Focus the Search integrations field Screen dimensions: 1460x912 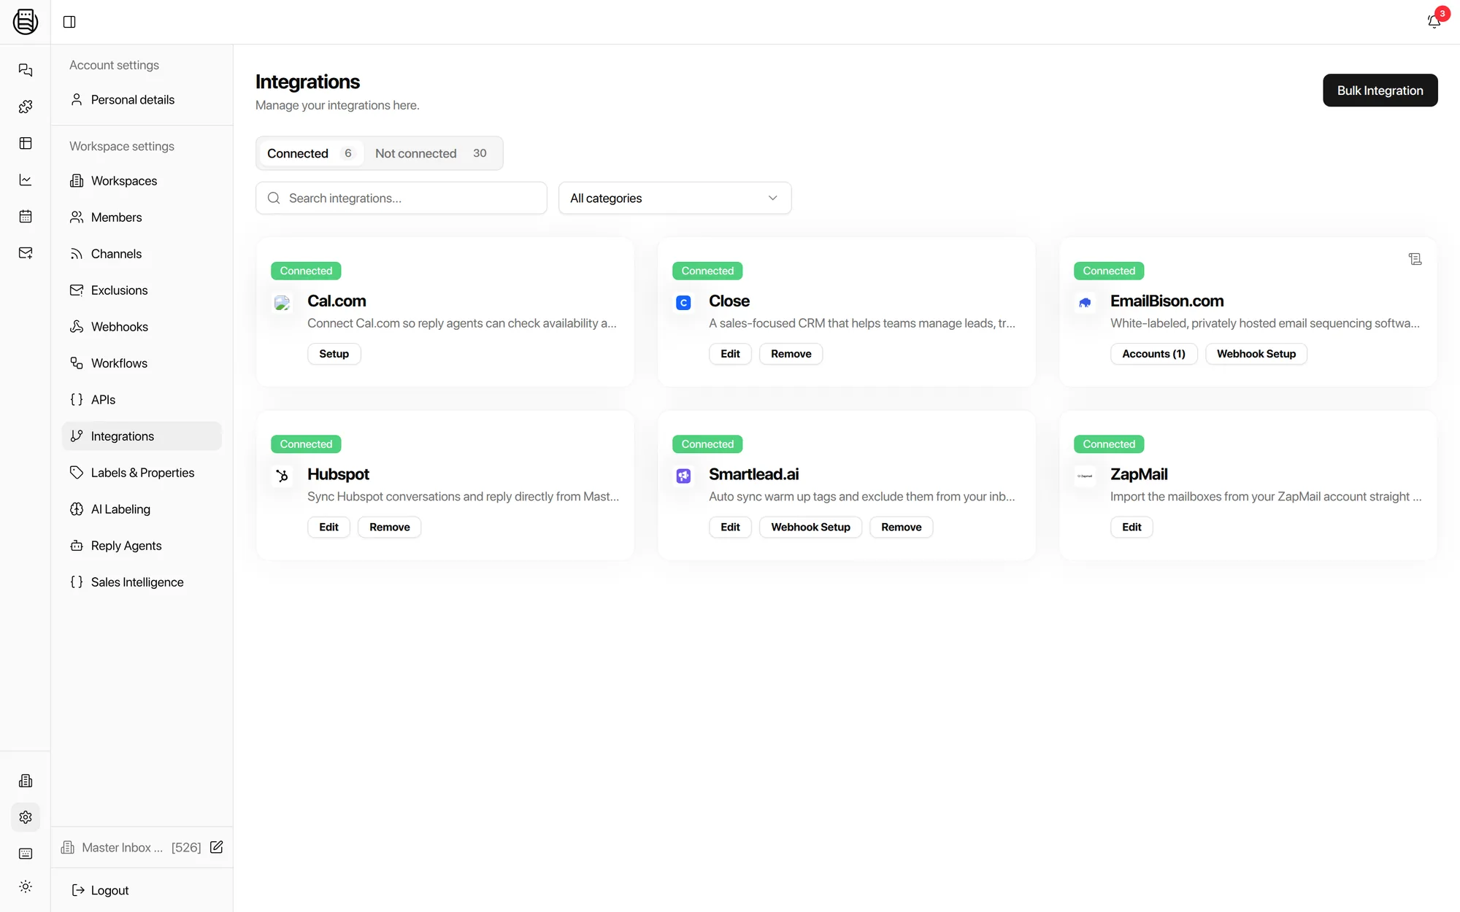tap(401, 198)
